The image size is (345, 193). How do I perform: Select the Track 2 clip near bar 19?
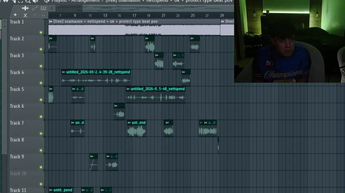150,44
